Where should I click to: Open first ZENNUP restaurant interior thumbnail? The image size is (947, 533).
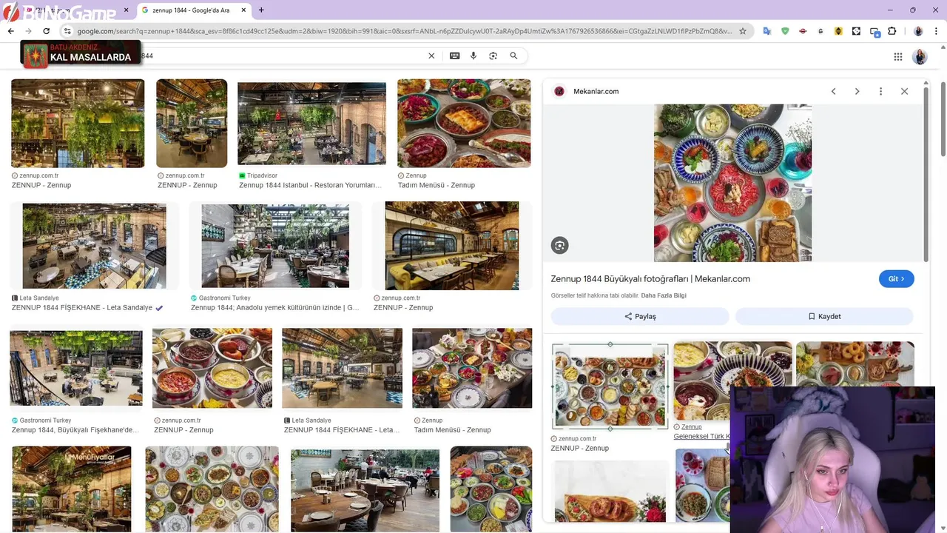coord(78,124)
